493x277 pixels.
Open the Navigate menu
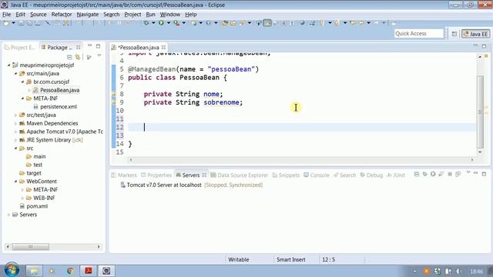pos(87,15)
